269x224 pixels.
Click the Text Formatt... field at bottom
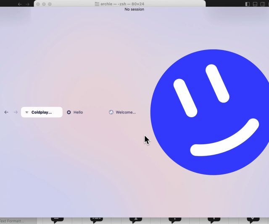point(18,221)
